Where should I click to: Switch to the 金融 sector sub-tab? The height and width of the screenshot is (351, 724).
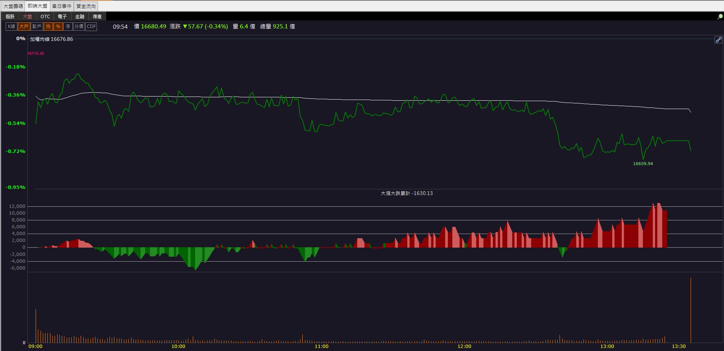coord(80,17)
